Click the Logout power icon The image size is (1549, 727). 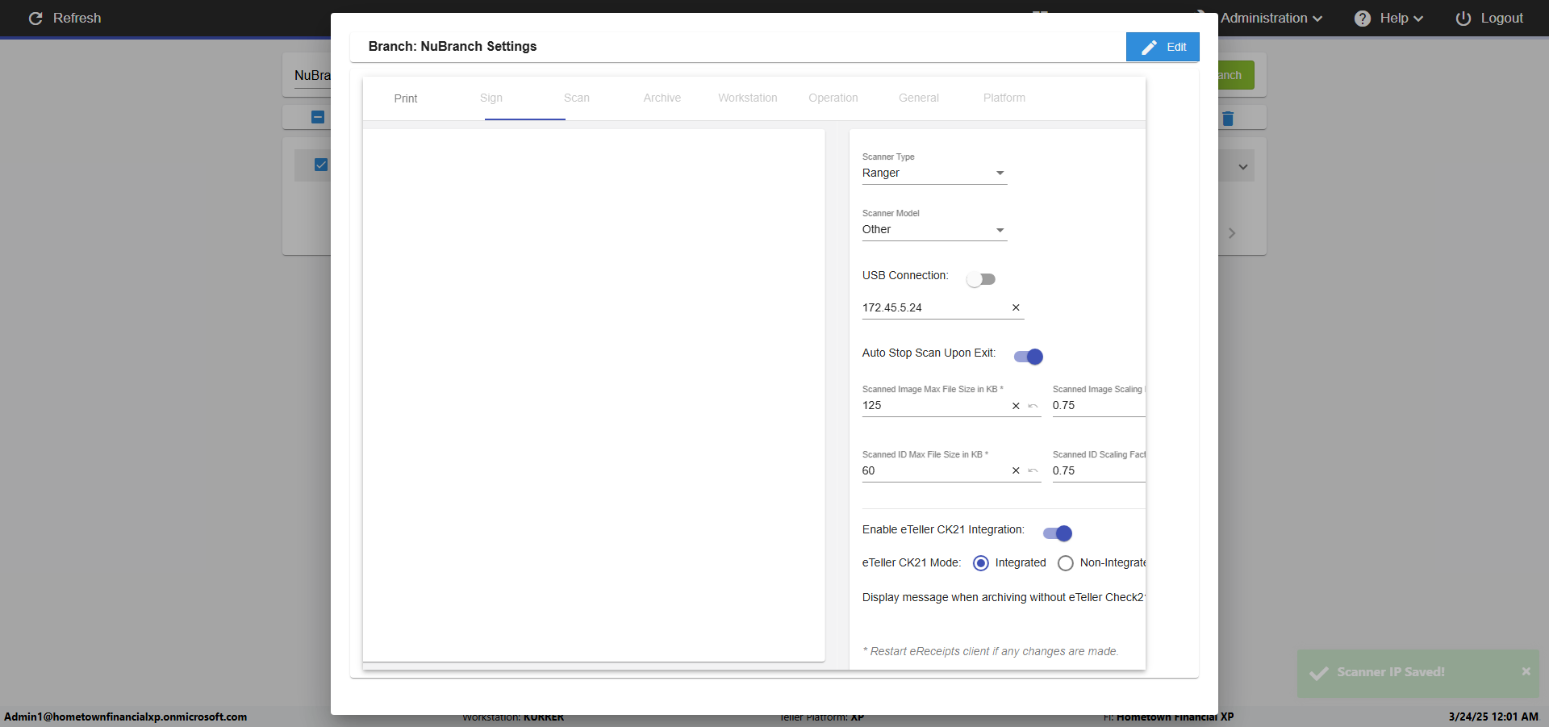pos(1463,19)
